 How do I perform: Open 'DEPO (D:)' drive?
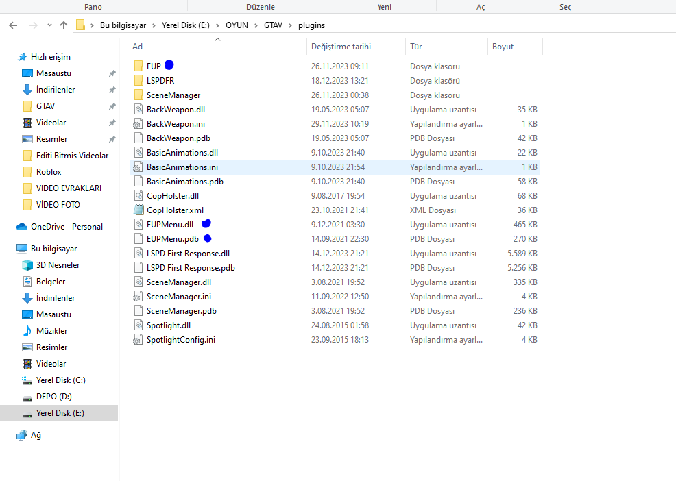[x=54, y=397]
